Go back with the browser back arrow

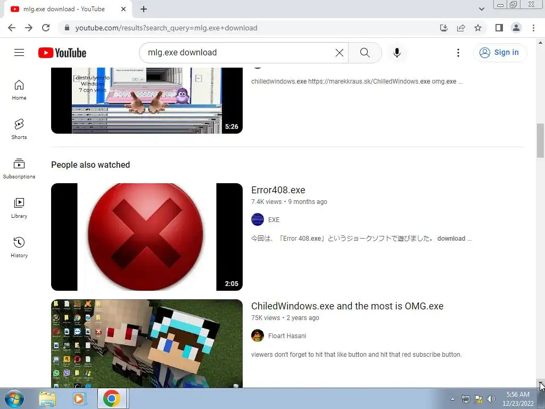point(12,28)
